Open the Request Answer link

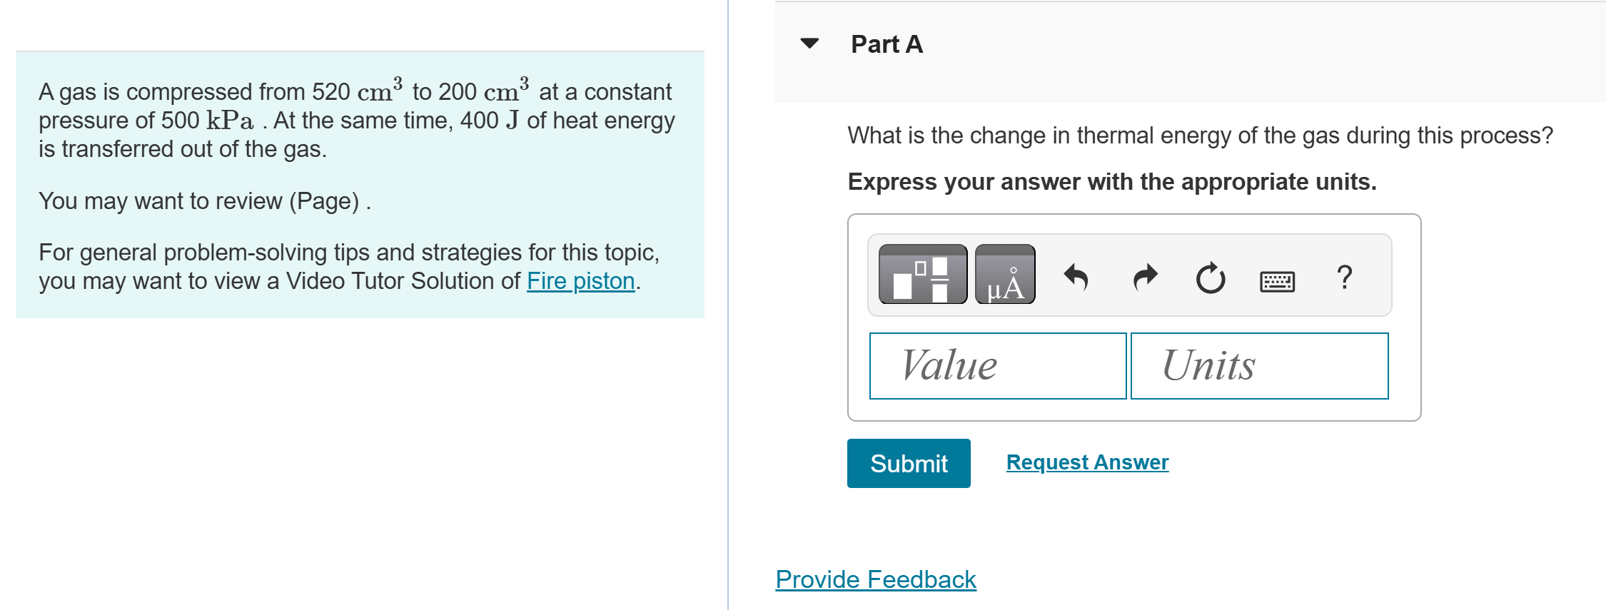click(1086, 462)
